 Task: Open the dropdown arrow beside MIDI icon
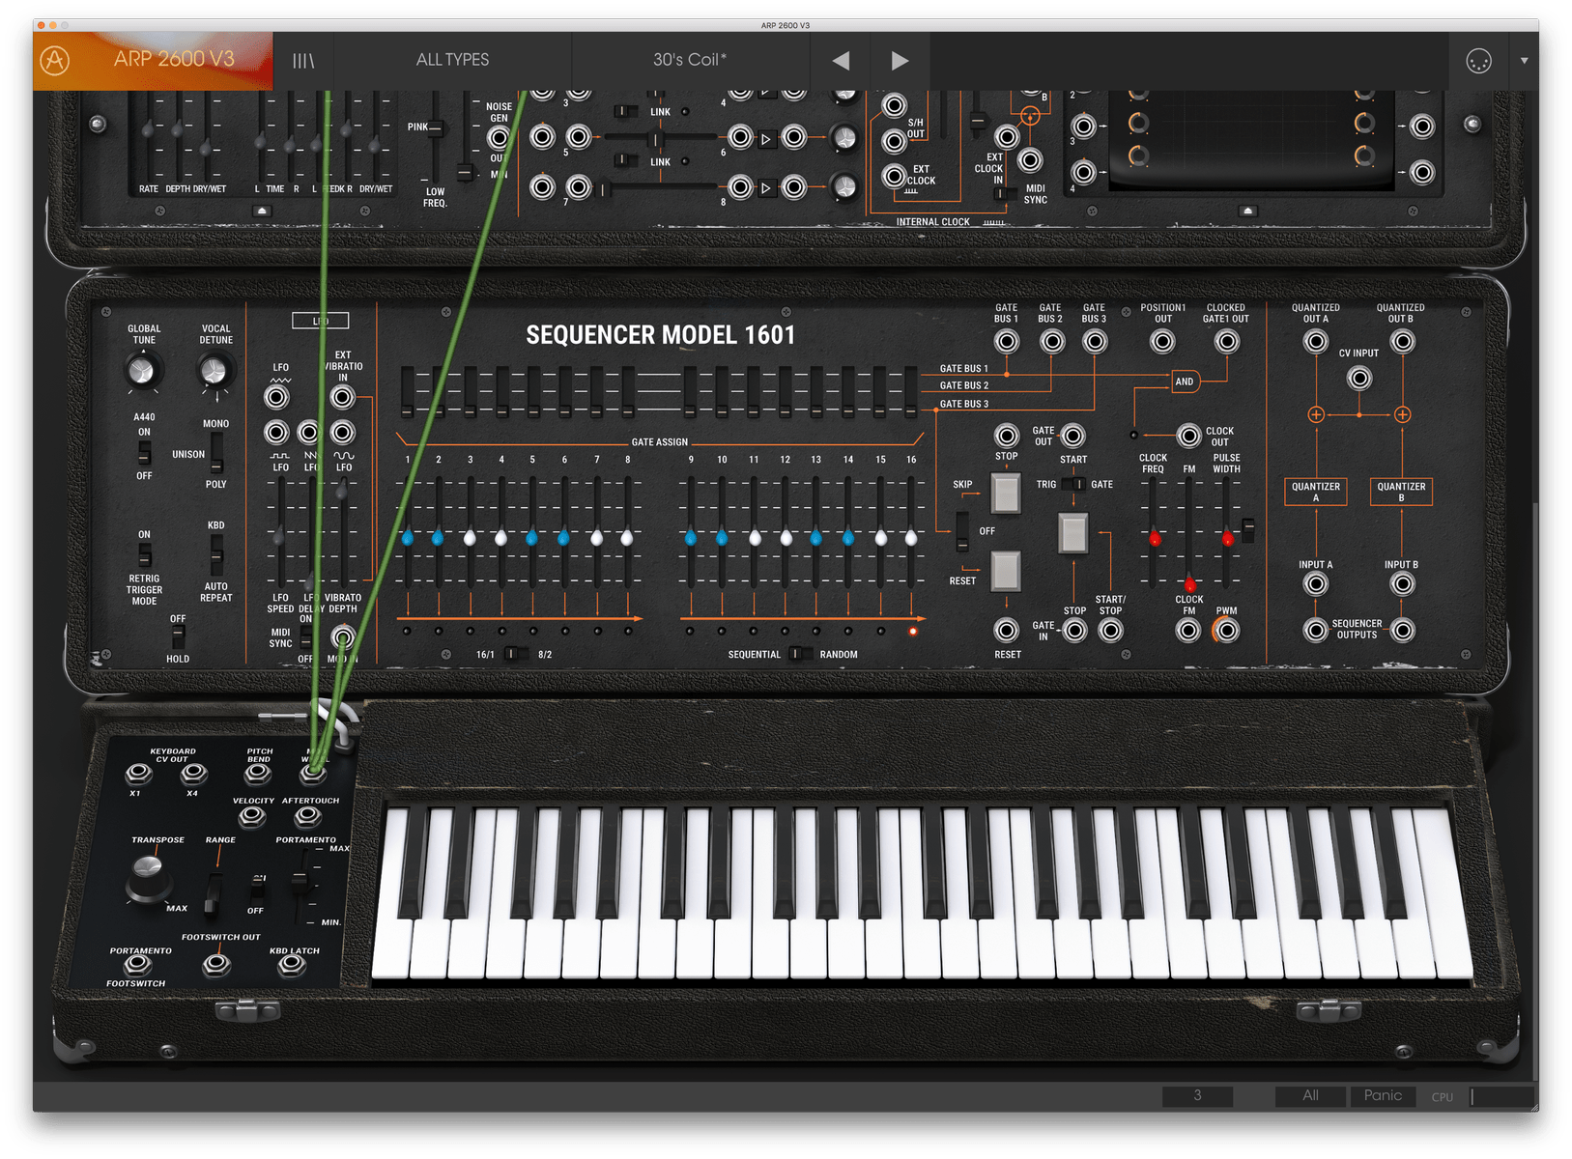[1524, 60]
